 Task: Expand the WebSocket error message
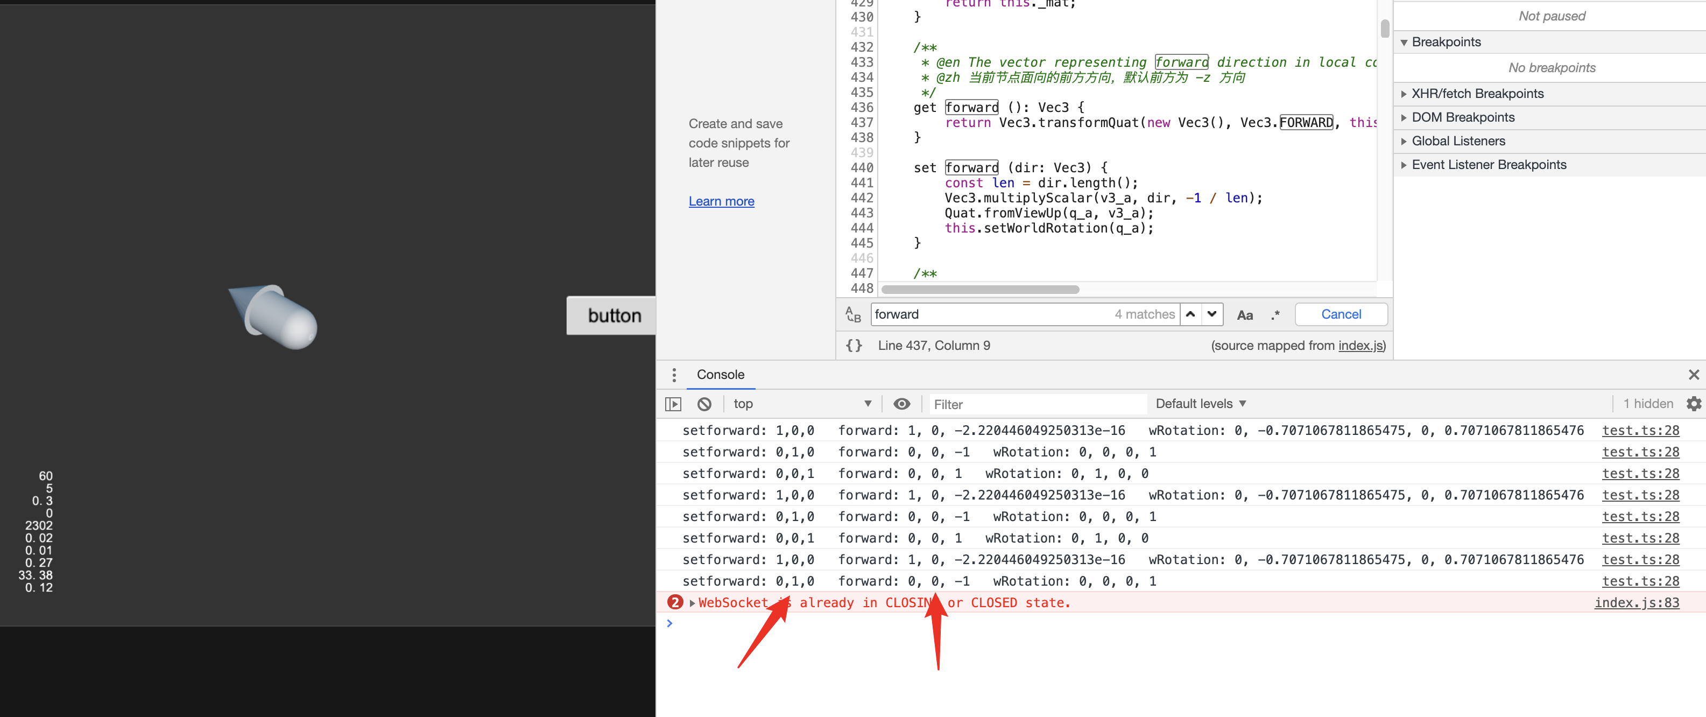click(692, 603)
